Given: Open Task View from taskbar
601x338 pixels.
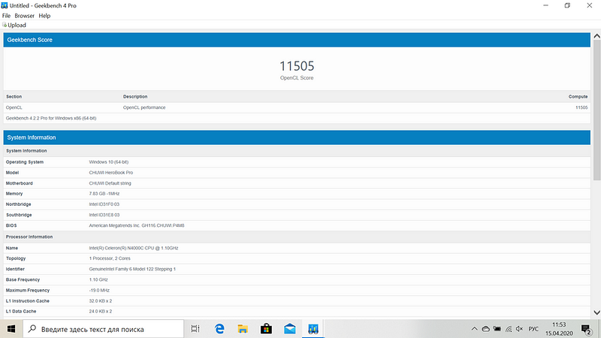Looking at the screenshot, I should [195, 329].
